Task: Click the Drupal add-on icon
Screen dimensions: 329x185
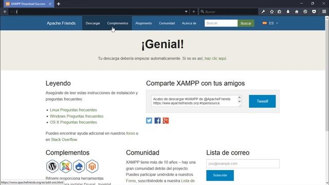Action: (x=79, y=166)
